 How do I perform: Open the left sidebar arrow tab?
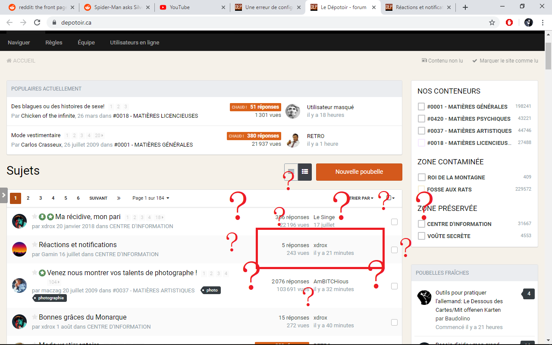tap(3, 195)
